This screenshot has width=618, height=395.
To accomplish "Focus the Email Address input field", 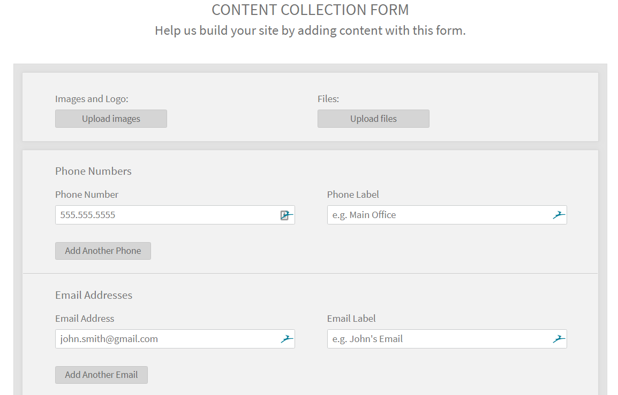I will [175, 339].
